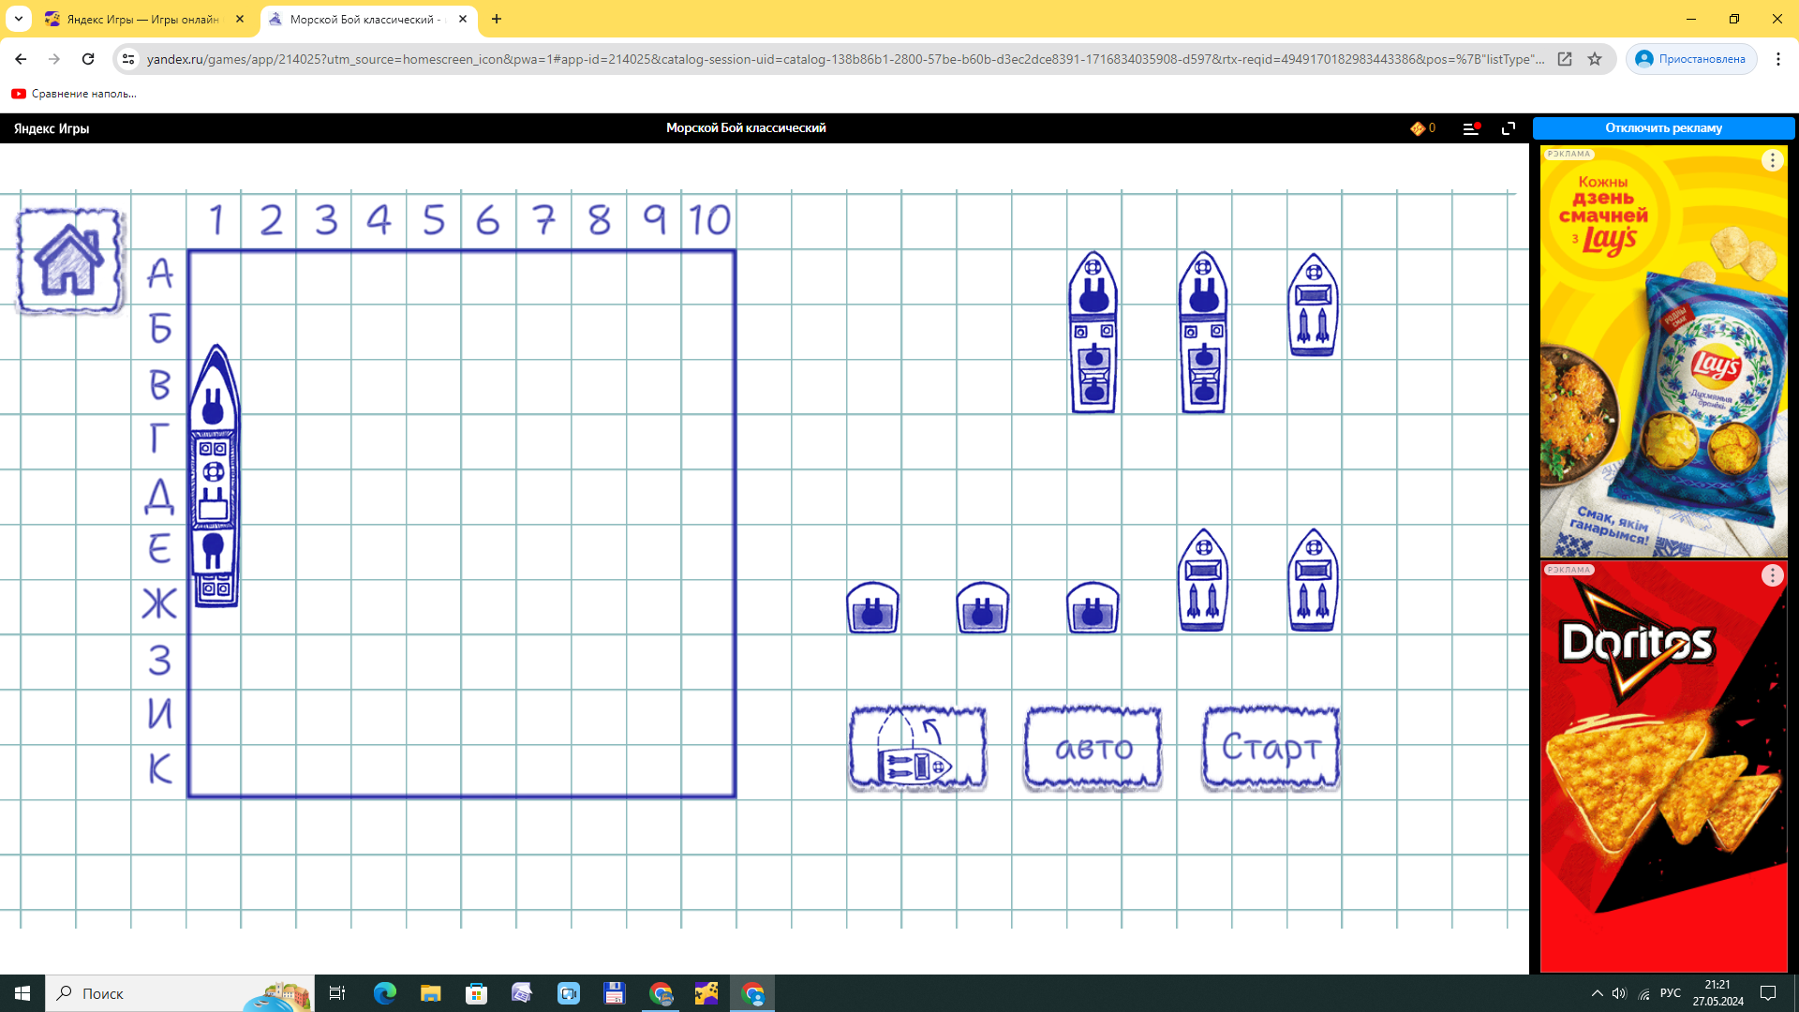Screen dimensions: 1799x1012
Task: Open the Doritos ad options menu
Action: pyautogui.click(x=1772, y=575)
